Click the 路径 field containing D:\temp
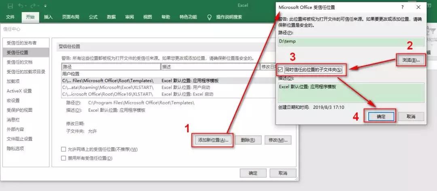 pos(351,41)
